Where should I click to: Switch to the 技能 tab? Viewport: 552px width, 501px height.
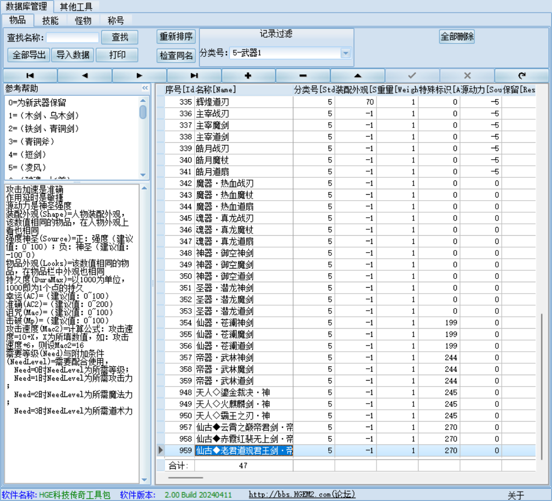(x=50, y=20)
